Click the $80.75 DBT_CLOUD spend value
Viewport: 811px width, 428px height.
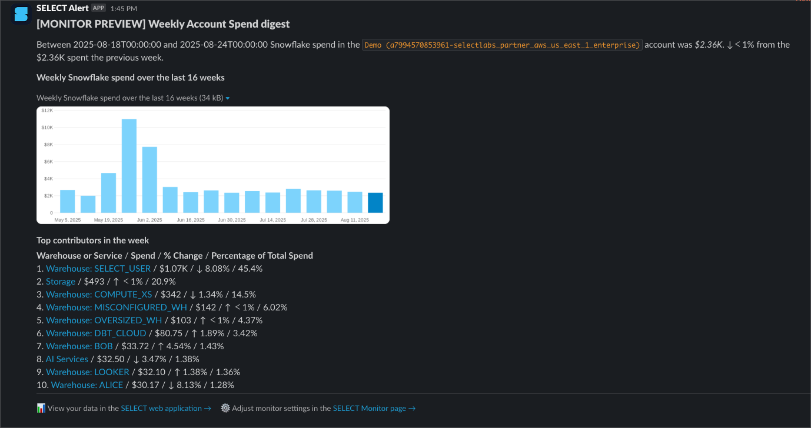(168, 333)
